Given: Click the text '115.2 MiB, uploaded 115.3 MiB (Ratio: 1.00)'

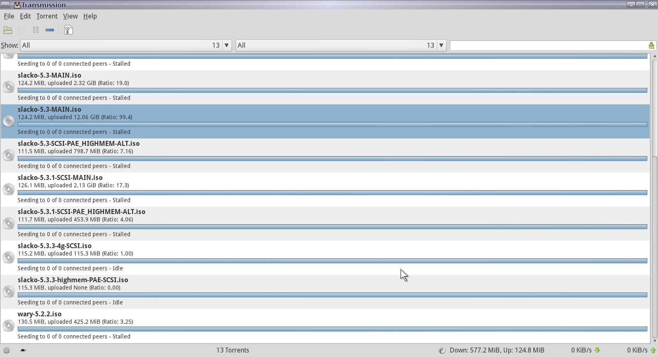Looking at the screenshot, I should coord(75,253).
